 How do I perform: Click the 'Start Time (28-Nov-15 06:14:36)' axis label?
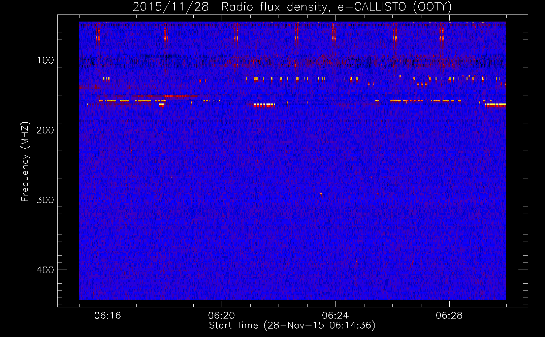click(292, 326)
